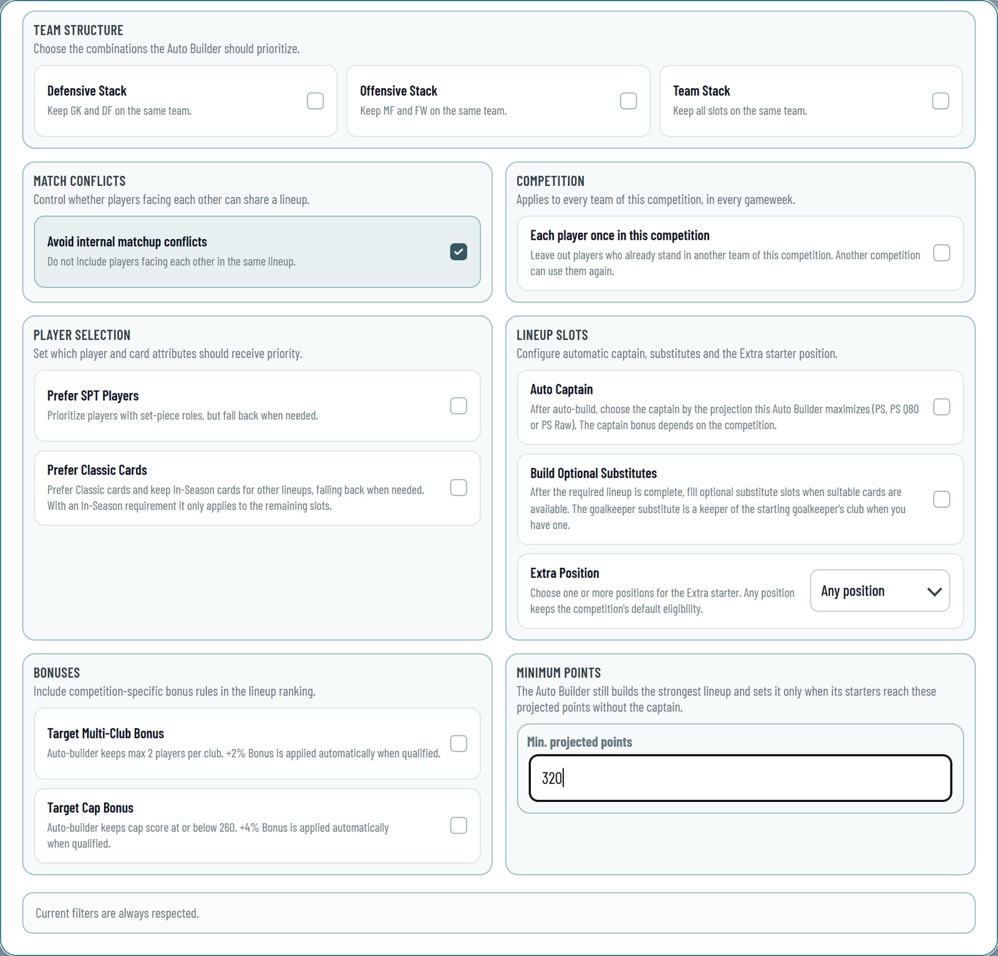Click the BONUSES section heading

(x=57, y=673)
